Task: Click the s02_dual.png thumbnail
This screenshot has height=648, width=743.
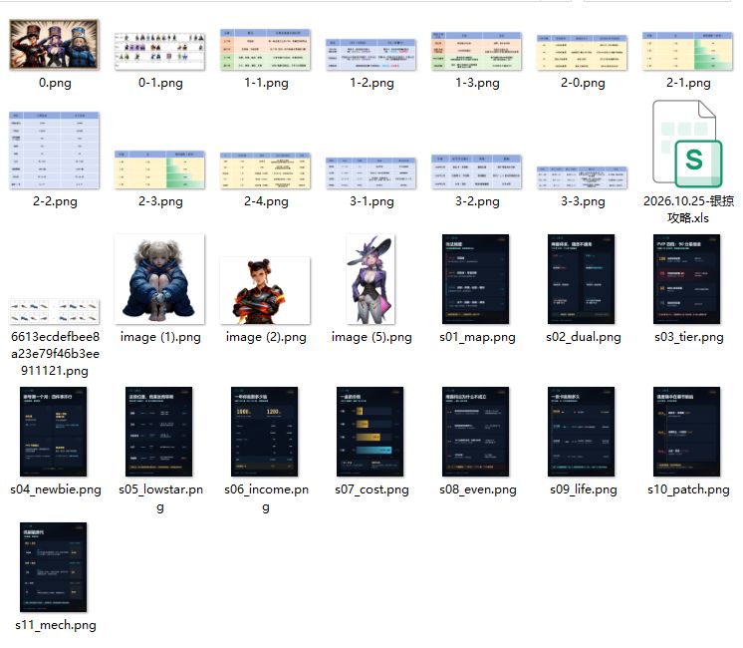Action: pos(582,279)
